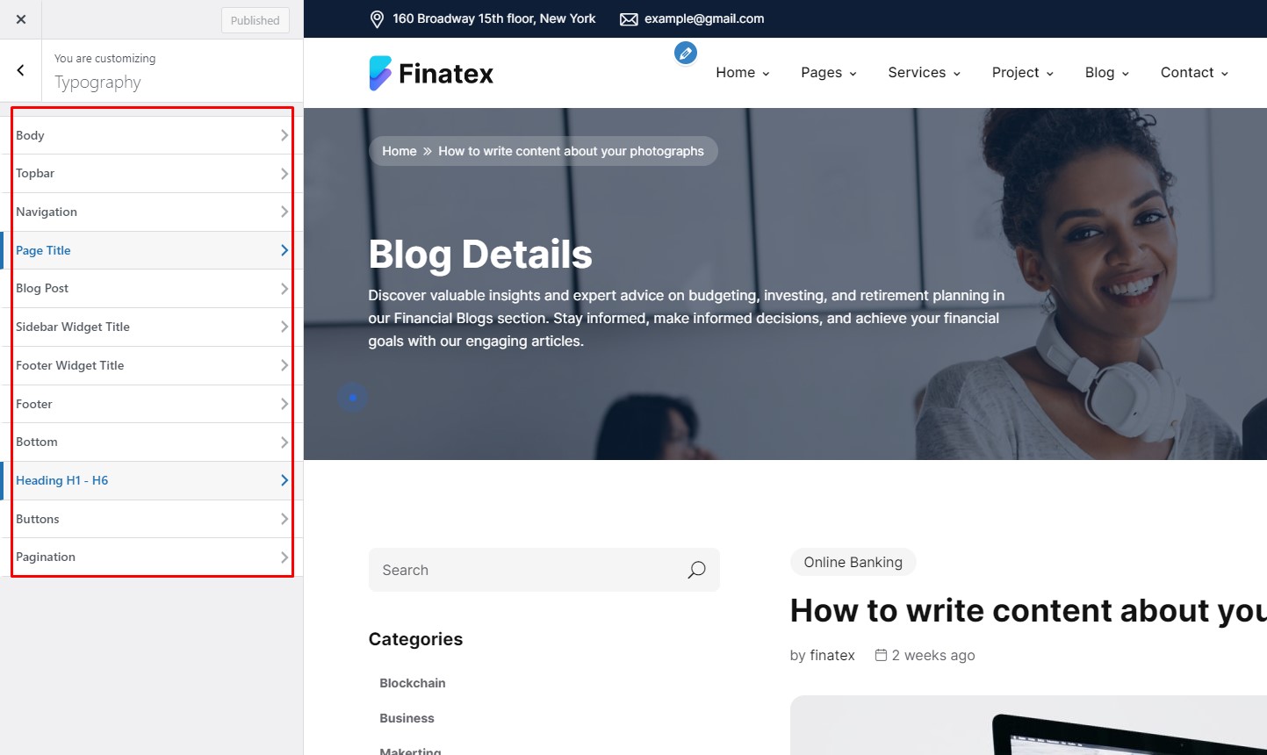This screenshot has height=755, width=1267.
Task: Open the Pages menu dropdown
Action: click(829, 73)
